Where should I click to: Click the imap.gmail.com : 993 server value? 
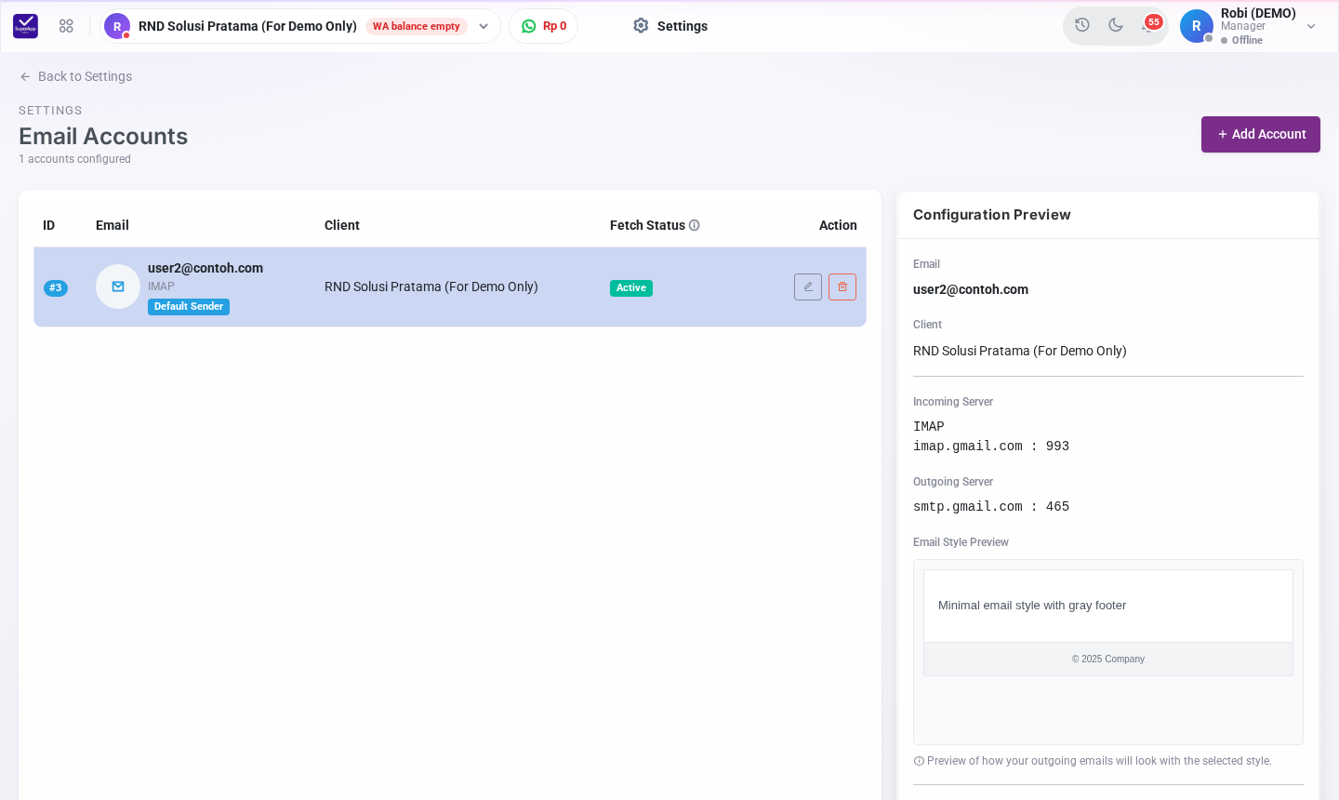pyautogui.click(x=991, y=446)
